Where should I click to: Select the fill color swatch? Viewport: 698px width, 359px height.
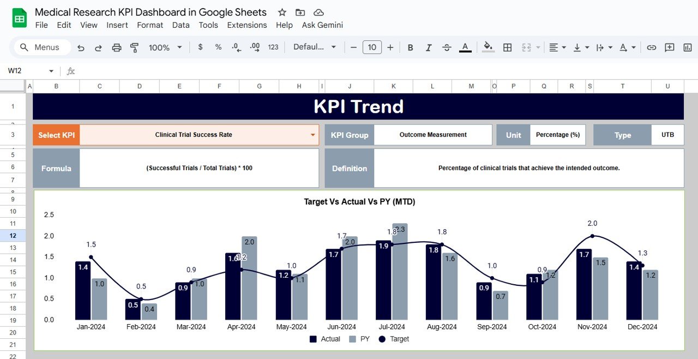click(488, 47)
